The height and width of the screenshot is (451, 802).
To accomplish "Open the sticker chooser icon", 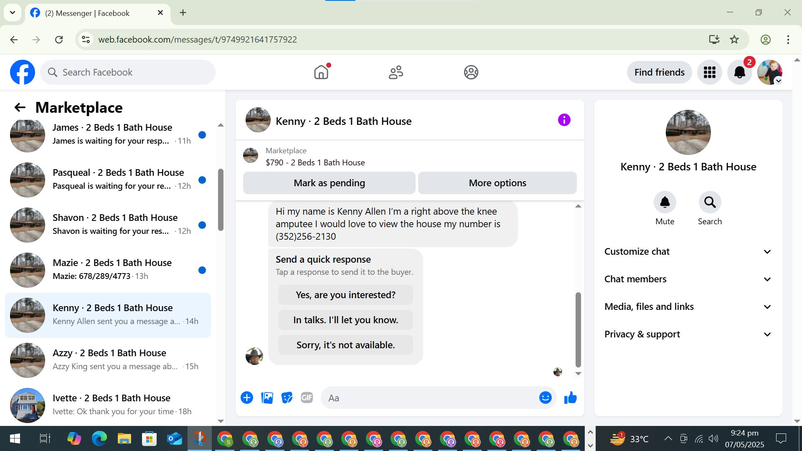I will [287, 398].
